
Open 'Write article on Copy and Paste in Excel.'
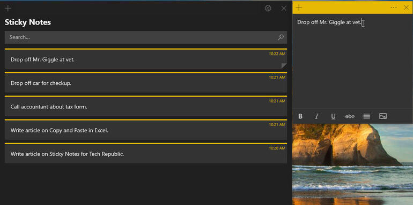[146, 130]
